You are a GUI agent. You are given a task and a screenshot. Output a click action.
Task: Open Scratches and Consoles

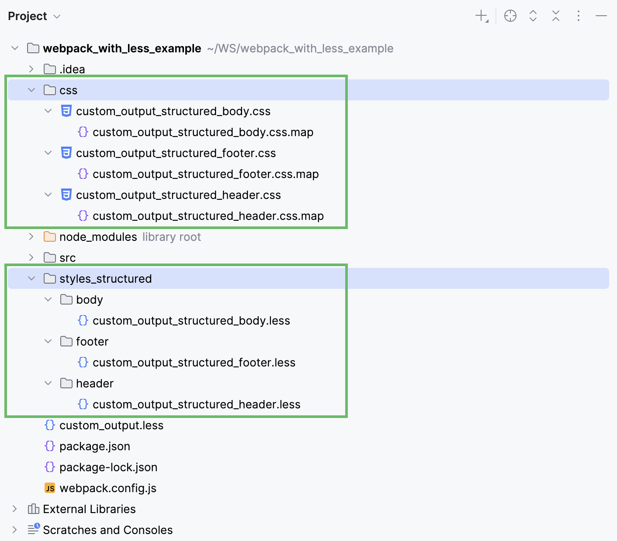pos(107,530)
